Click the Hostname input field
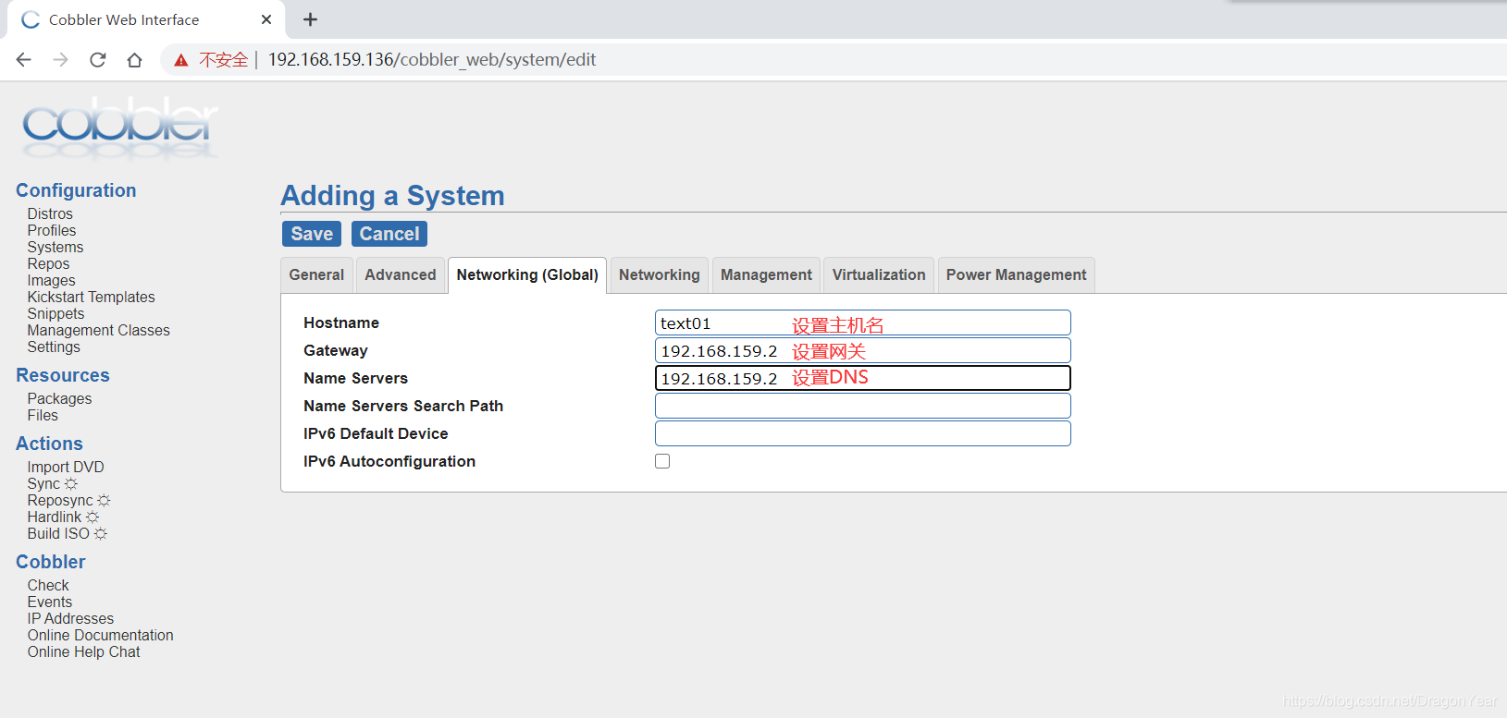 [x=863, y=322]
